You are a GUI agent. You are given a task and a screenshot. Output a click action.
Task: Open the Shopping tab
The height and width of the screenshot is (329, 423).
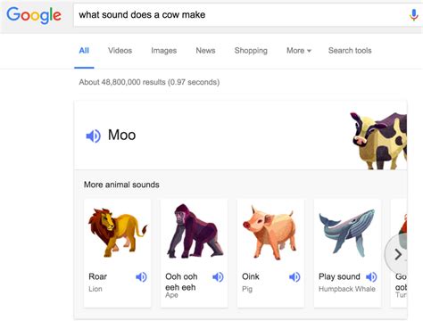(x=251, y=51)
